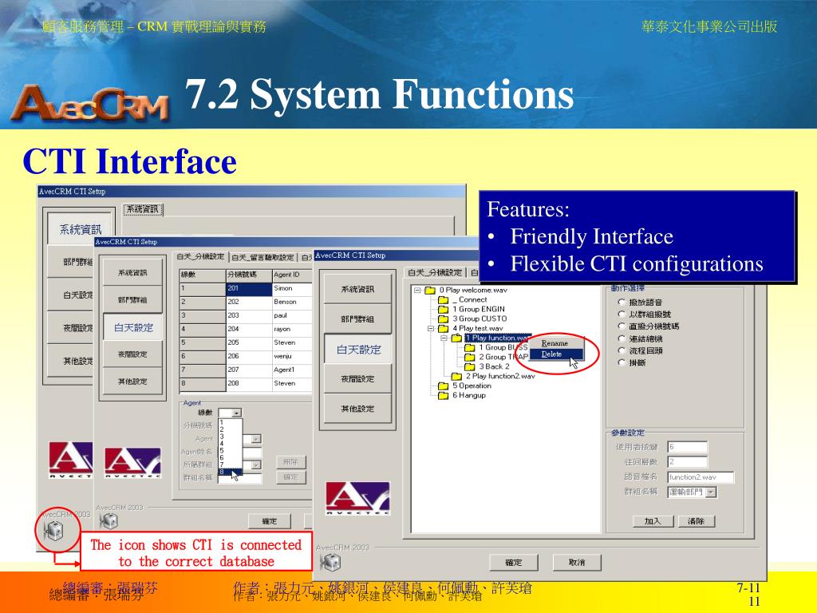Click the 加入 button
The width and height of the screenshot is (817, 613).
653,520
